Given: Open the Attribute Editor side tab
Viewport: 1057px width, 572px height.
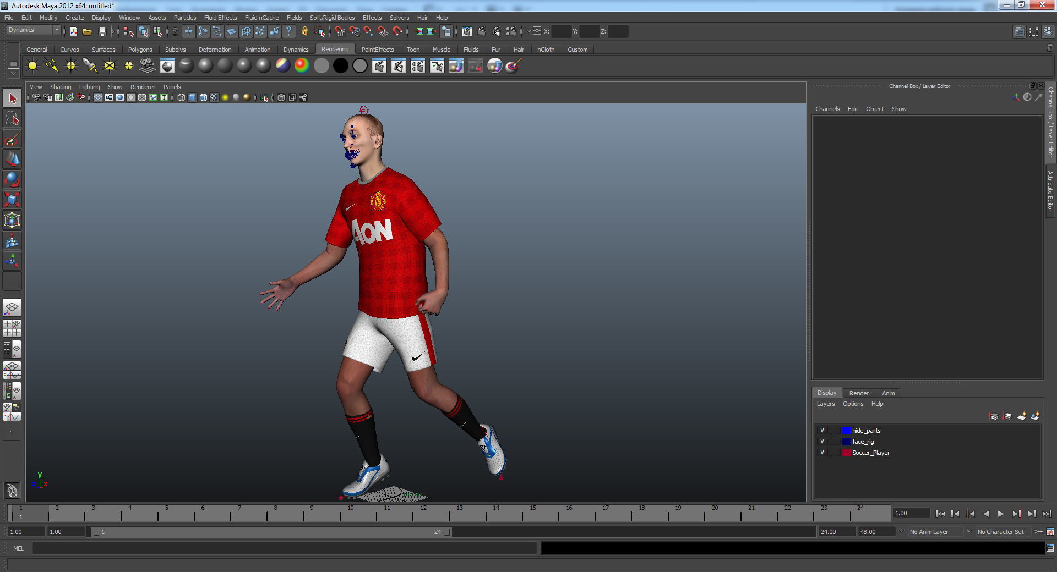Looking at the screenshot, I should pos(1050,191).
